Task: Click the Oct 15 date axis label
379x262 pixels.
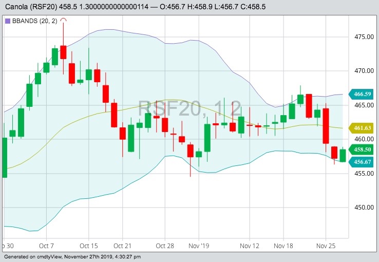Action: click(x=88, y=246)
